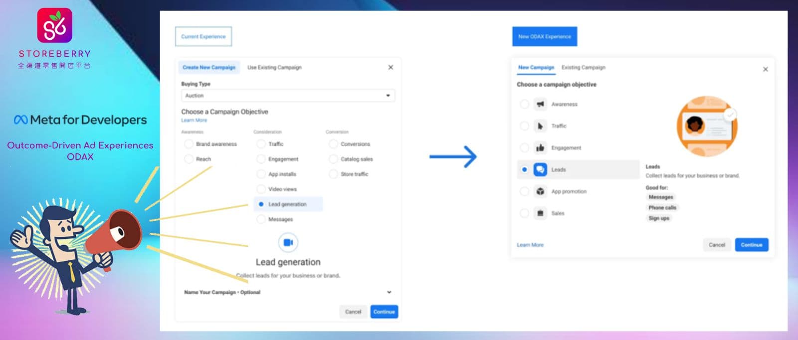The image size is (798, 340).
Task: Switch to Create New Campaign tab
Action: 209,67
